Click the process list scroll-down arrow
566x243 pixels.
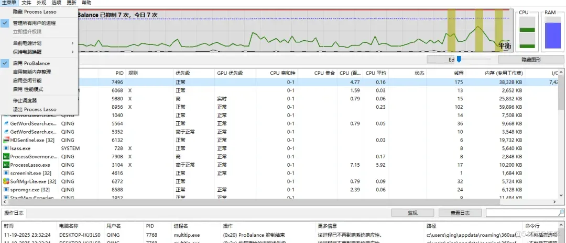point(561,196)
